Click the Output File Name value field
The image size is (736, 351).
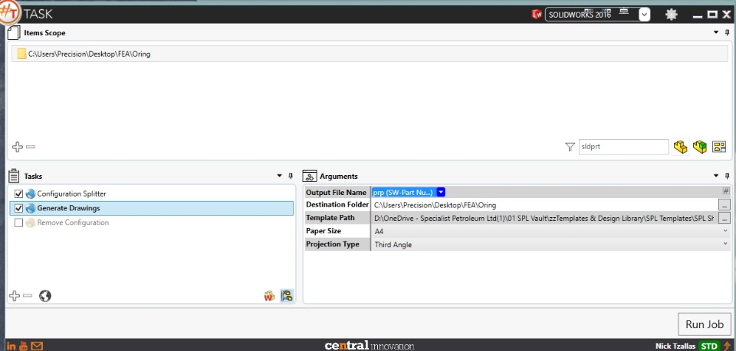click(x=547, y=192)
